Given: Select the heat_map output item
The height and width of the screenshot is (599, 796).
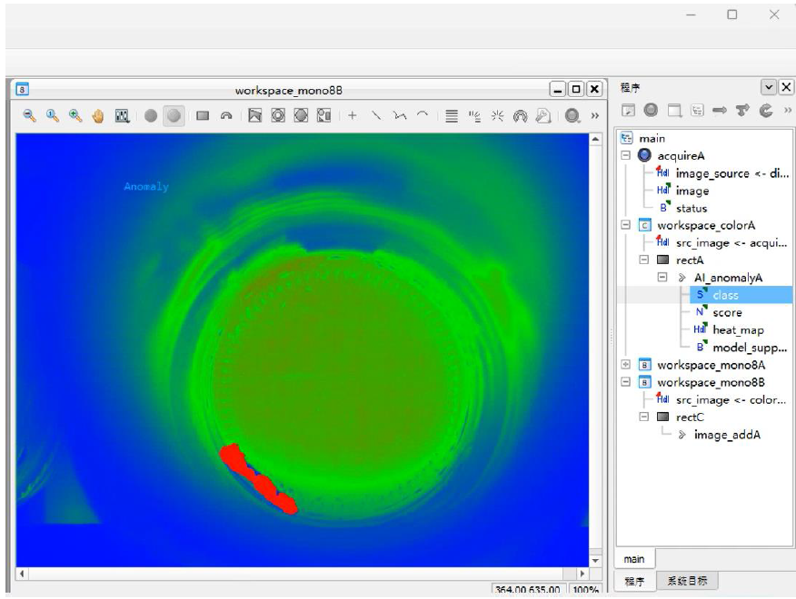Looking at the screenshot, I should click(x=738, y=330).
